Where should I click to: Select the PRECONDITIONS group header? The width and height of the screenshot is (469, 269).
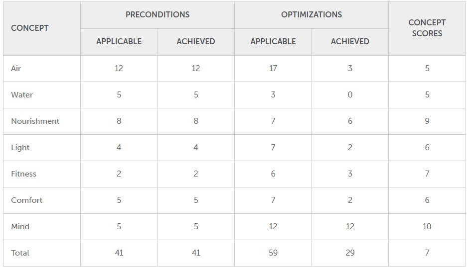point(157,15)
